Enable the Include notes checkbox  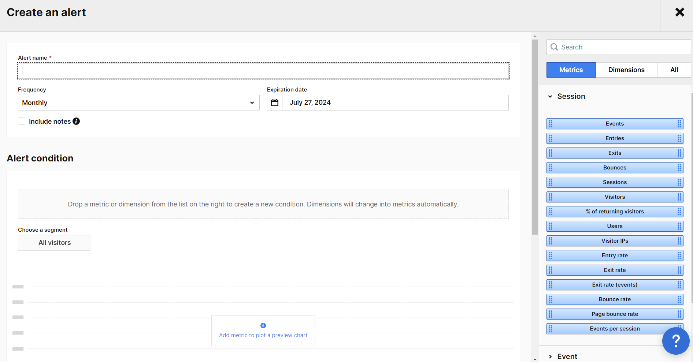point(22,121)
